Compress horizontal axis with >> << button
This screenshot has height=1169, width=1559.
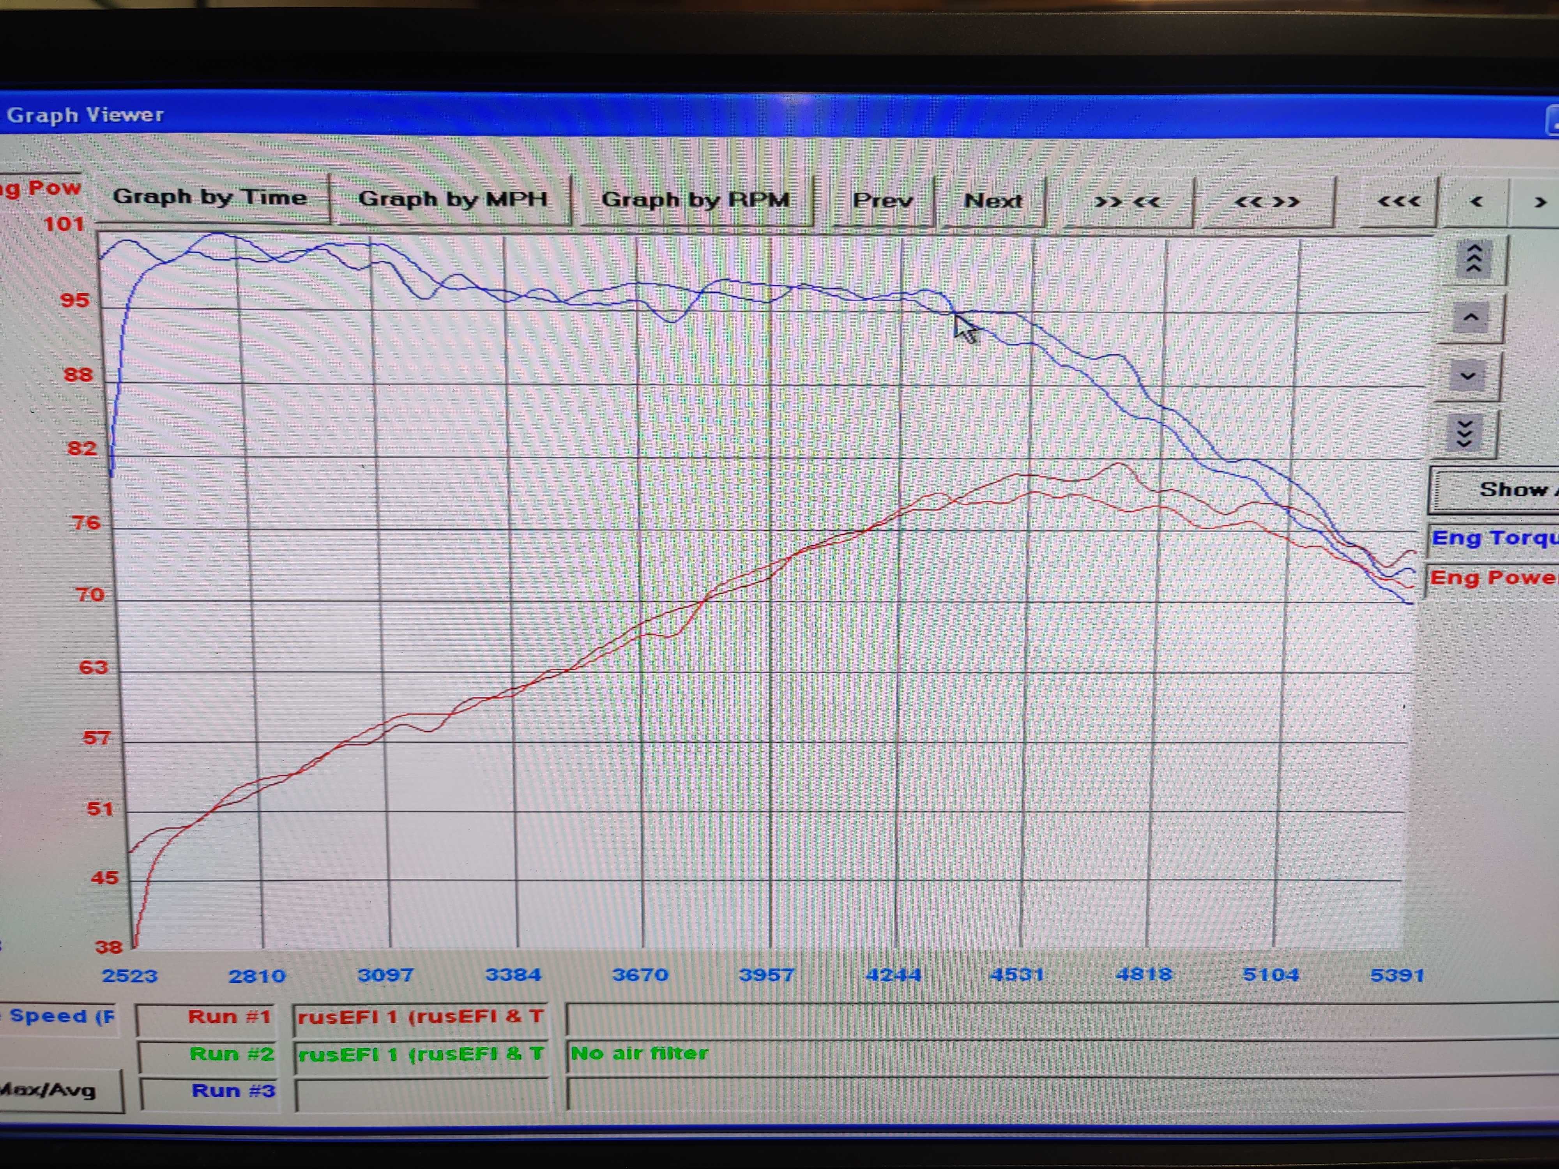point(1128,202)
